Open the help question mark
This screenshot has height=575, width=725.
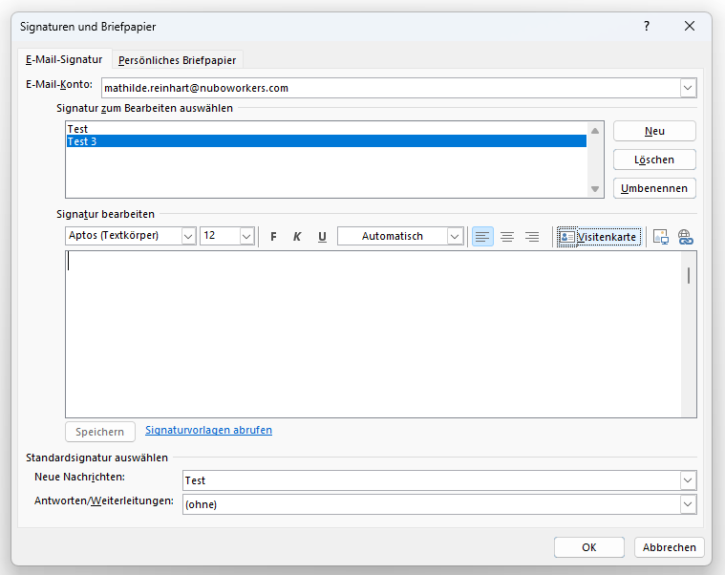coord(647,27)
